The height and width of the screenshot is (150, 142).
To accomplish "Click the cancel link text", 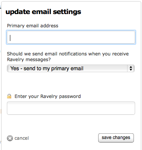I will tap(22, 138).
